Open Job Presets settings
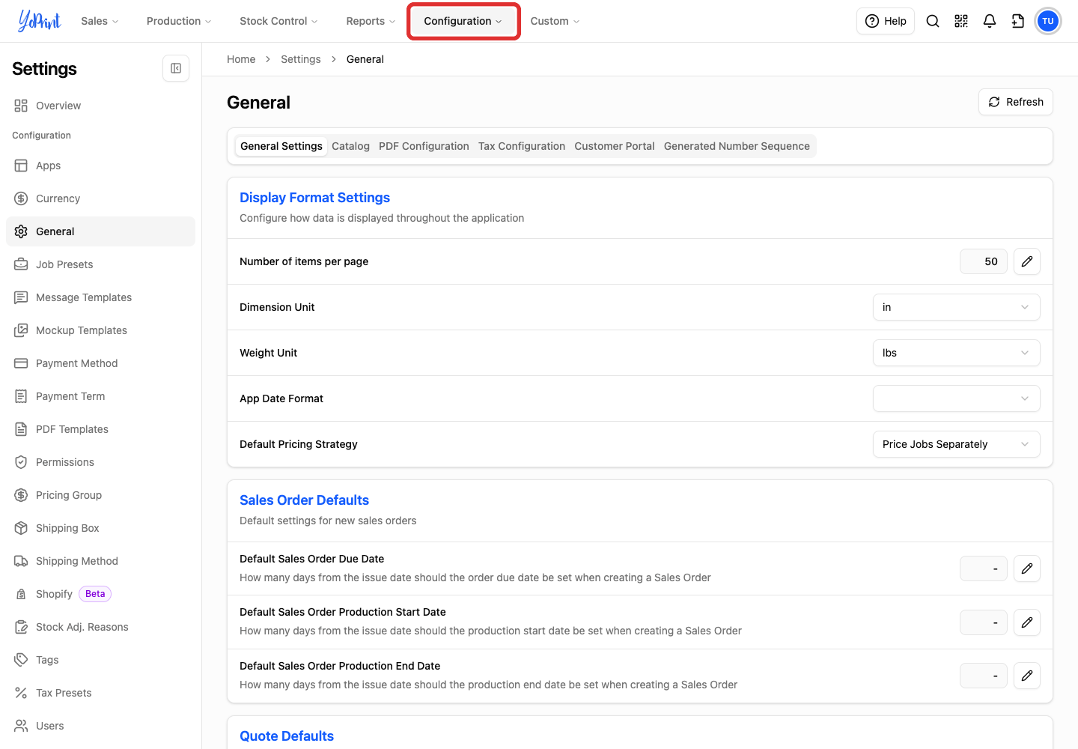 coord(100,264)
